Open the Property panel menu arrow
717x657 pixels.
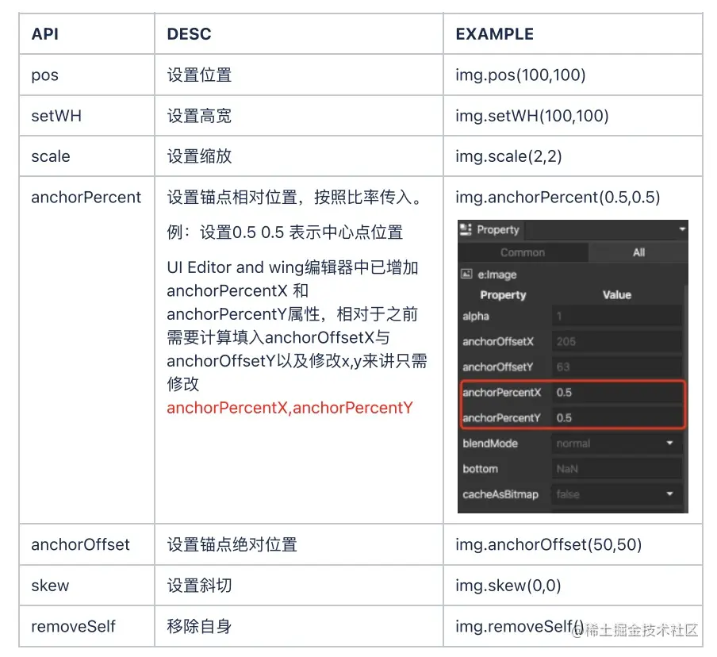click(x=682, y=229)
